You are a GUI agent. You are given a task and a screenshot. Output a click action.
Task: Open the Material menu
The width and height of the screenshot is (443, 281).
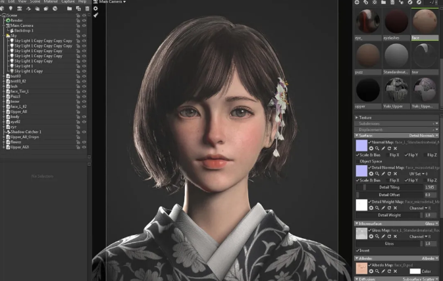coord(51,1)
